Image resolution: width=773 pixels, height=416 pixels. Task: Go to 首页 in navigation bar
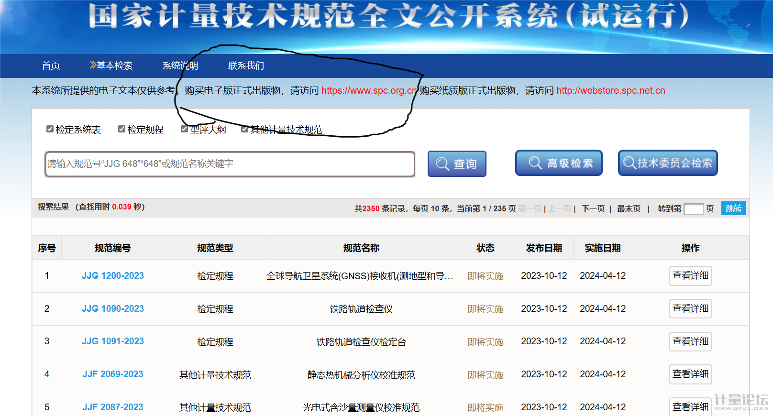pos(51,66)
